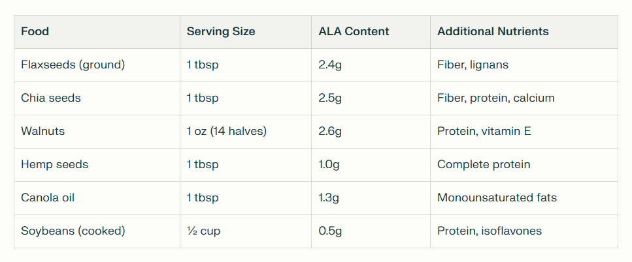Select the Flaxseeds (ground) cell
This screenshot has height=262, width=632.
(x=73, y=65)
